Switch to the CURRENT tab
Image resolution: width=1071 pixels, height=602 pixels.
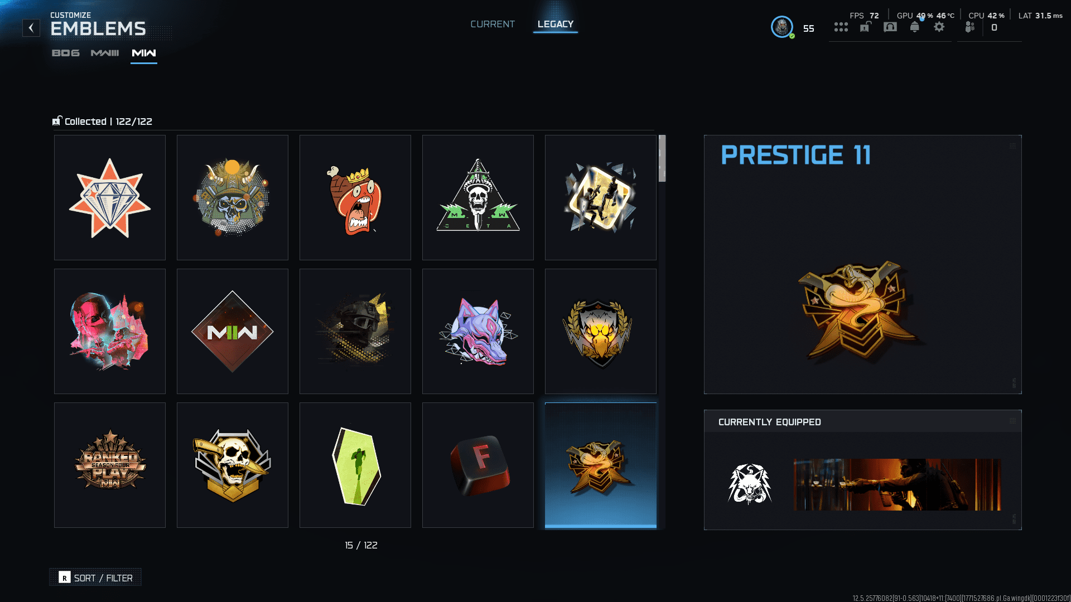pos(493,24)
